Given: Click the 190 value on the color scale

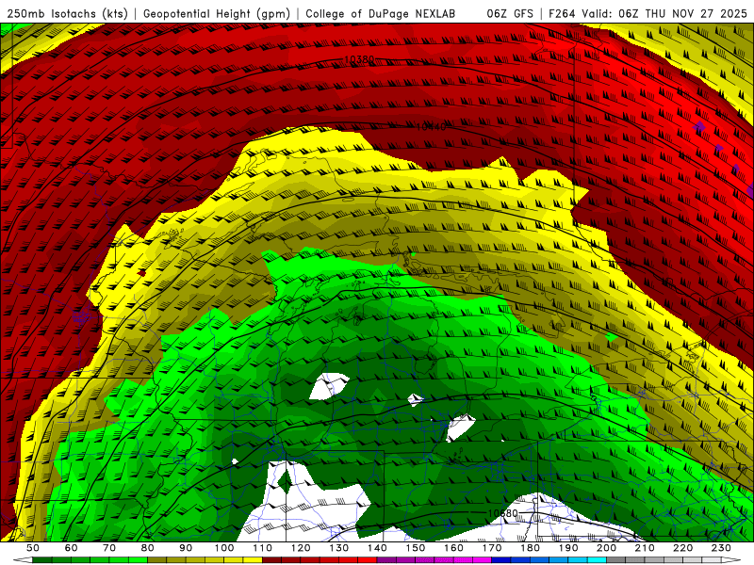Looking at the screenshot, I should [x=568, y=548].
